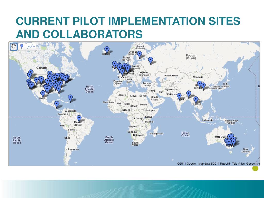Click the "Canada" map label
The image size is (264, 198).
42,68
